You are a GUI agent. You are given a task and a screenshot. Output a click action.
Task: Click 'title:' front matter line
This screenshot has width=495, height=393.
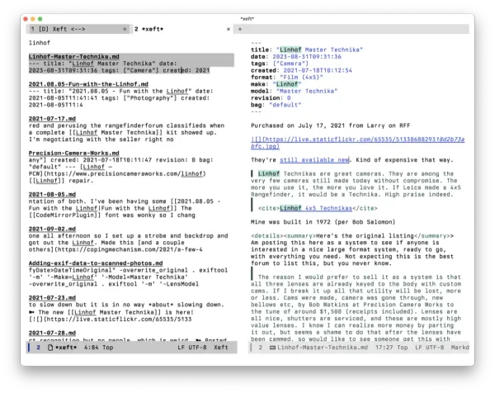[x=307, y=50]
